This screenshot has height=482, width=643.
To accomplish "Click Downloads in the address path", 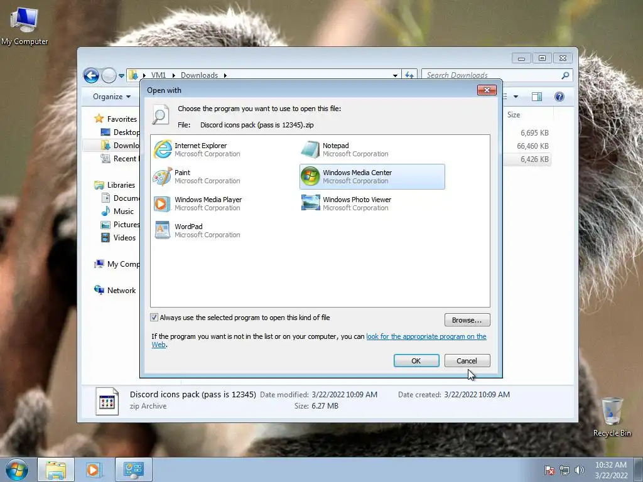I will click(199, 75).
